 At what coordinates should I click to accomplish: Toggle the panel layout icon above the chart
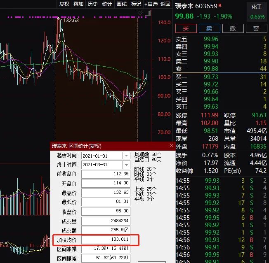[x=148, y=13]
